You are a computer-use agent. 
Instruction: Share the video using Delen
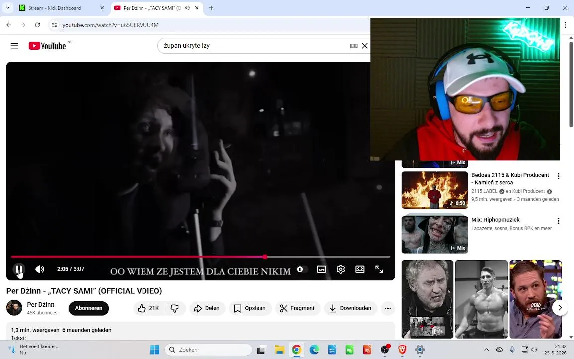[x=207, y=308]
